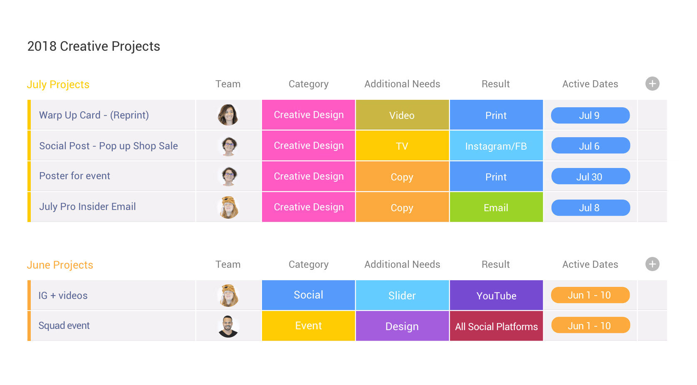Open the Video additional needs status cell
Viewport: 697px width, 385px height.
pos(402,115)
